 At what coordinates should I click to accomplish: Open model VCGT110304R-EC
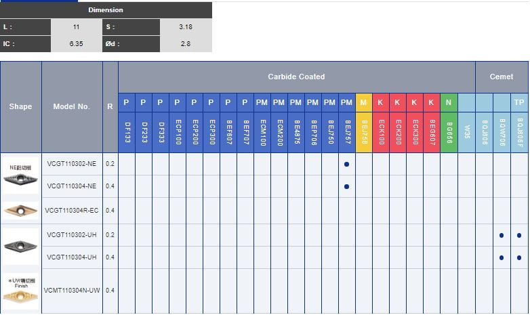[x=72, y=211]
